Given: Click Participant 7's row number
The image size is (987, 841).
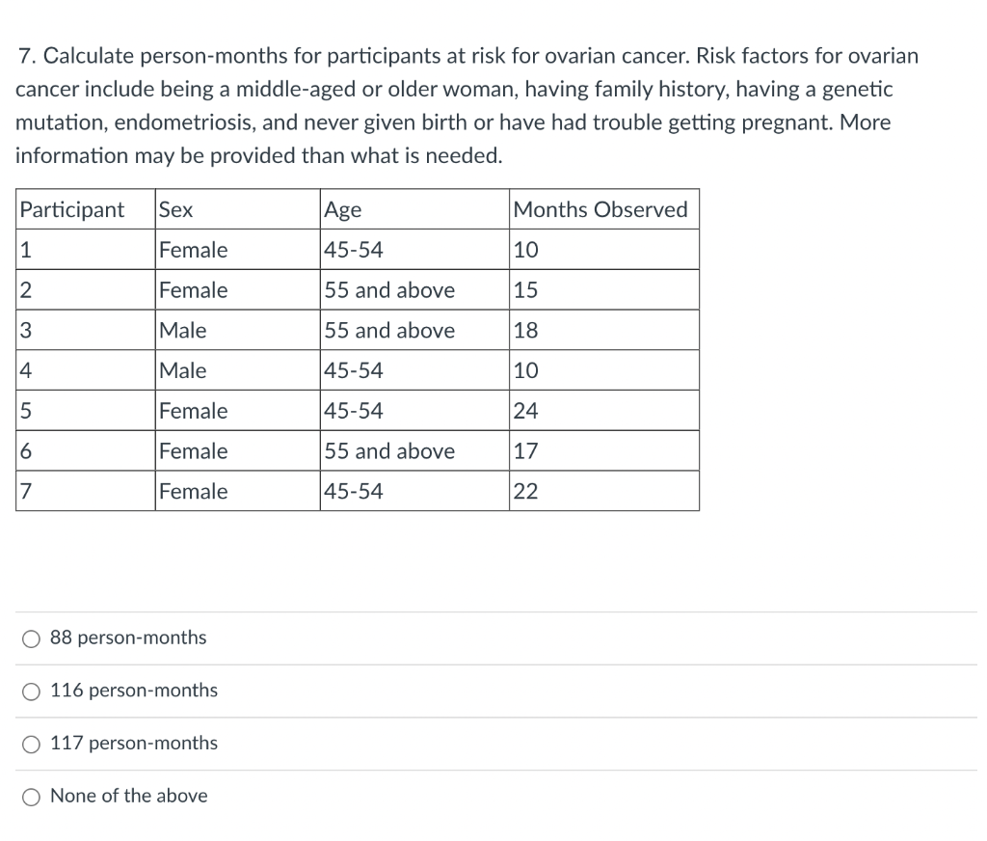Looking at the screenshot, I should pyautogui.click(x=24, y=491).
